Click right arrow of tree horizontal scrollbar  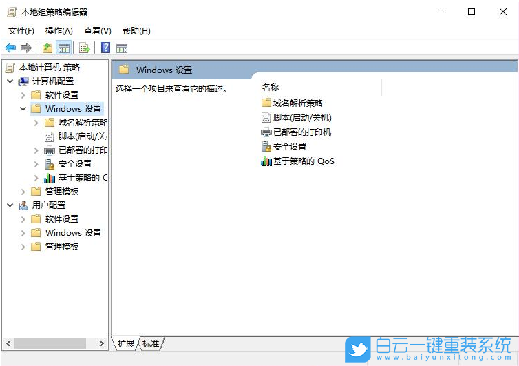[101, 344]
